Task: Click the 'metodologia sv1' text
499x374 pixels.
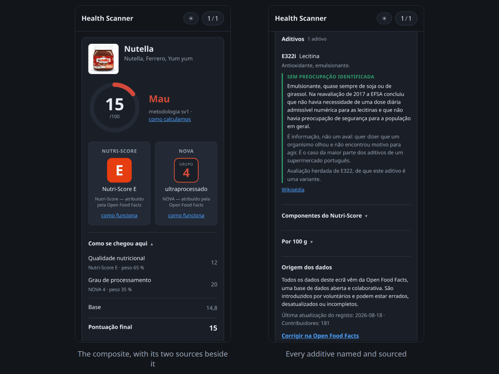Action: (169, 112)
